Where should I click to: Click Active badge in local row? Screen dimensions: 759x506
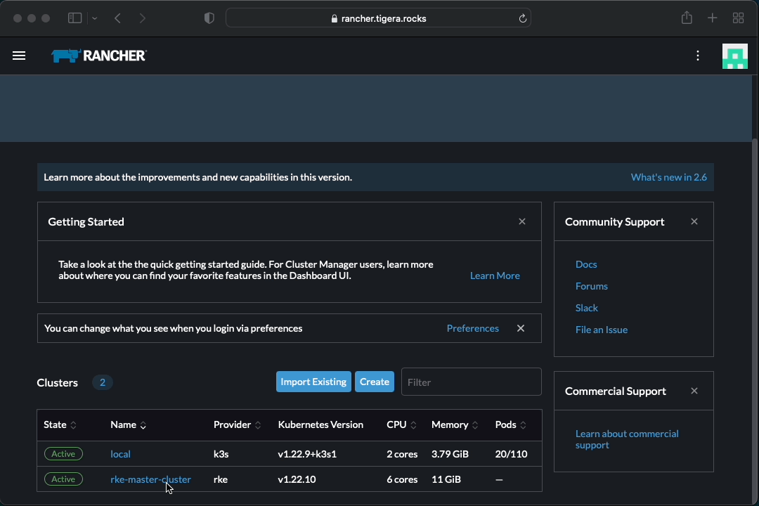click(63, 454)
